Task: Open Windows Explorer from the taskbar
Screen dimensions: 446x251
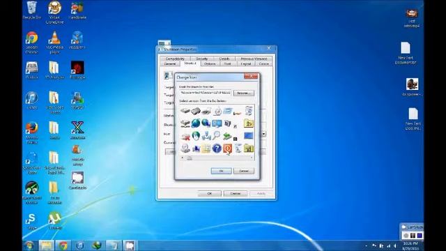Action: (x=46, y=245)
